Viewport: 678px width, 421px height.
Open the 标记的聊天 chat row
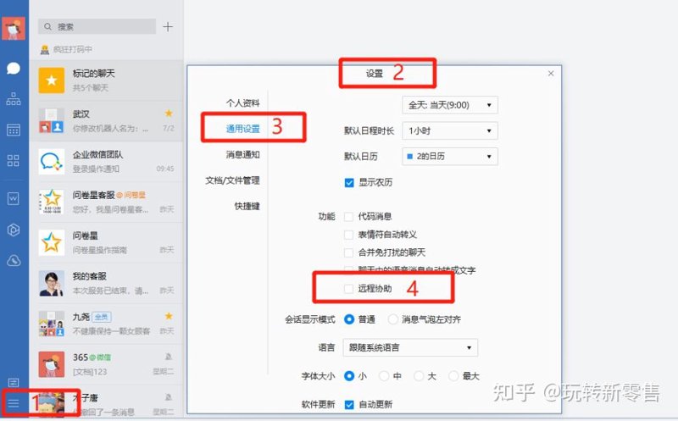[107, 80]
